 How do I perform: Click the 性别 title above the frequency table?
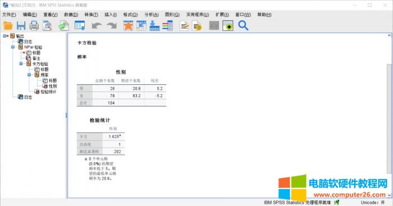[121, 72]
